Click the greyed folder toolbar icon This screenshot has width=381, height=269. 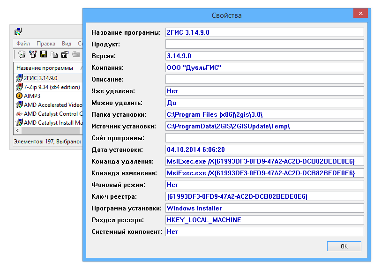pos(76,54)
